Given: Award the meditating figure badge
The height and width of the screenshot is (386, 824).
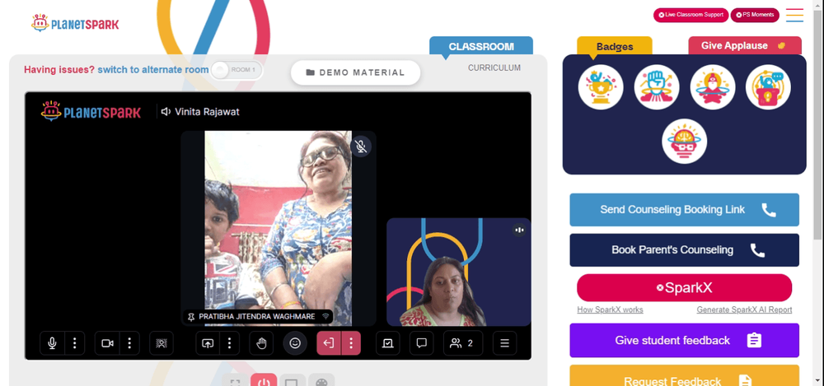Looking at the screenshot, I should [713, 87].
